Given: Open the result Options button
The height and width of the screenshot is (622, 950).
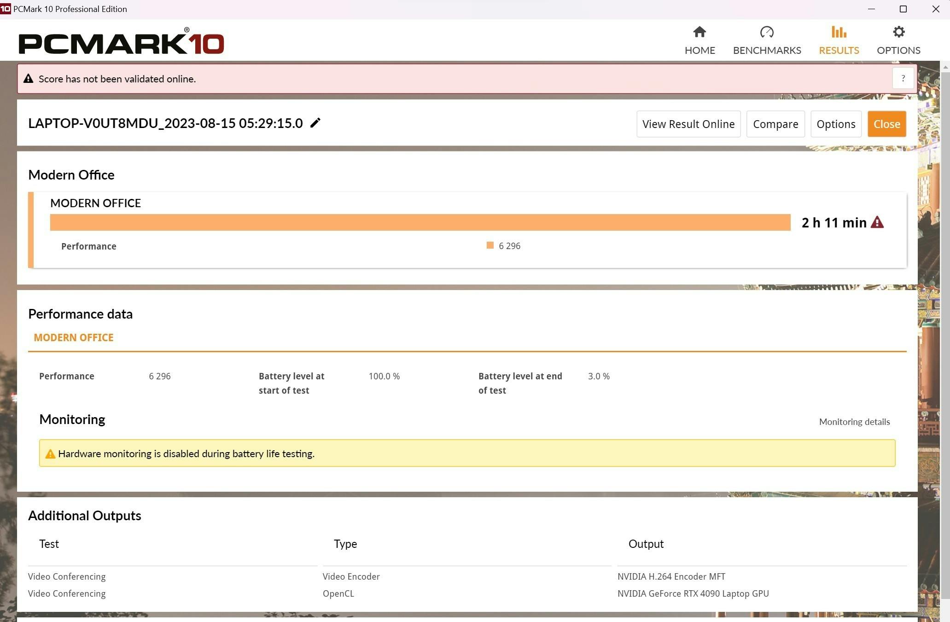Looking at the screenshot, I should pyautogui.click(x=836, y=124).
